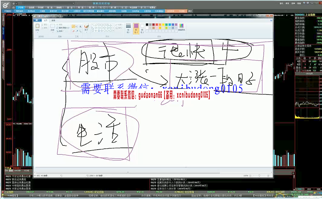Pick the black color in palette

pos(147,25)
